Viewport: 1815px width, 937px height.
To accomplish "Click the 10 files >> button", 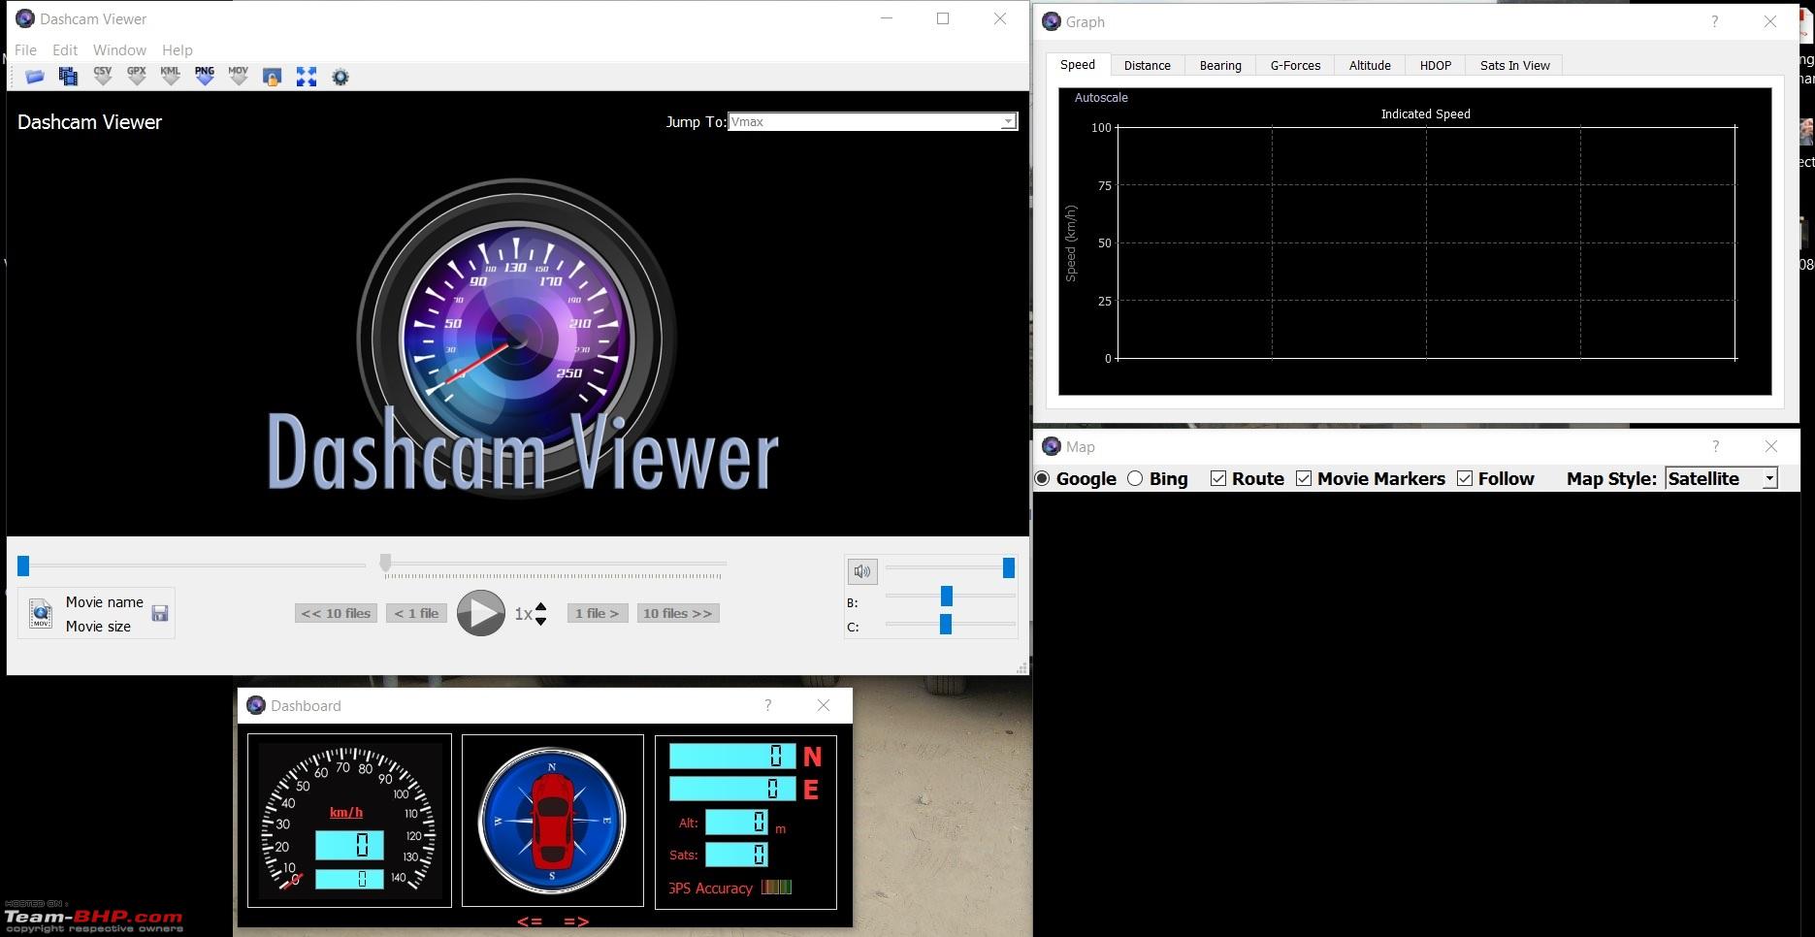I will tap(678, 613).
